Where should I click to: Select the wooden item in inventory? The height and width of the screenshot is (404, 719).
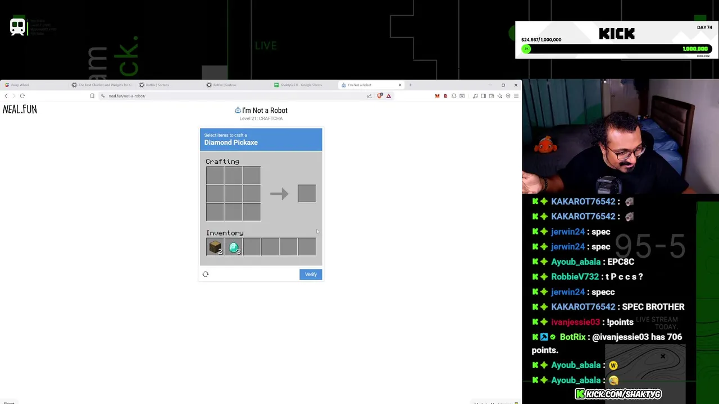pyautogui.click(x=215, y=247)
